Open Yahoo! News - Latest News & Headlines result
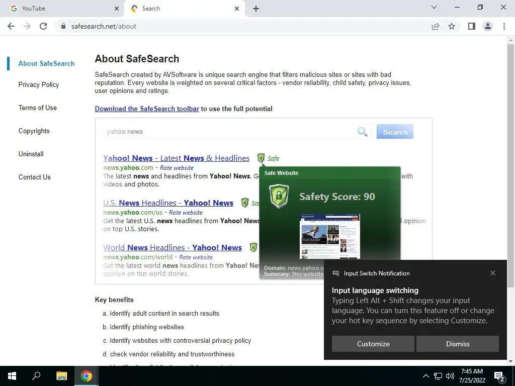 (x=177, y=158)
